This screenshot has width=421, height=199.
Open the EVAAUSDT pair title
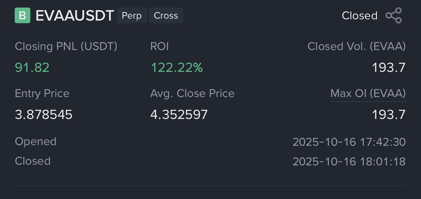point(74,15)
